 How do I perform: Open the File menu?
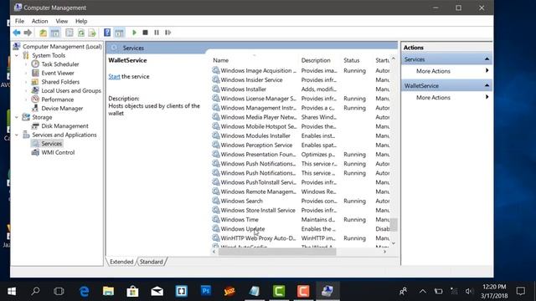pyautogui.click(x=19, y=21)
